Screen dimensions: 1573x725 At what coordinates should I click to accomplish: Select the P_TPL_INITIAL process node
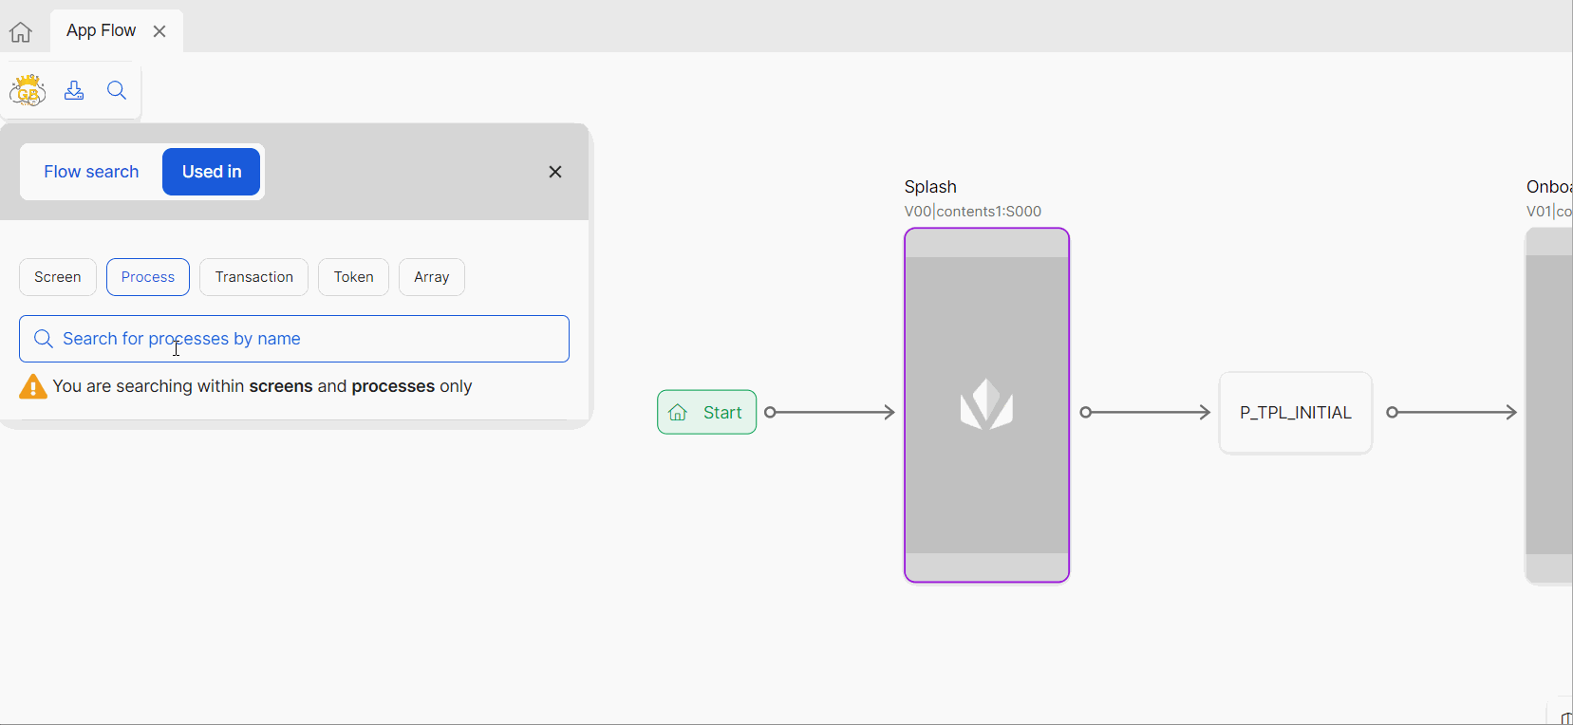coord(1295,413)
